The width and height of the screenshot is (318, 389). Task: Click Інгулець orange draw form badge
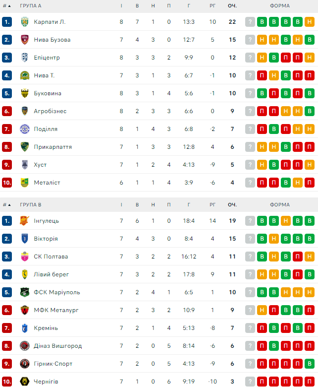[286, 221]
